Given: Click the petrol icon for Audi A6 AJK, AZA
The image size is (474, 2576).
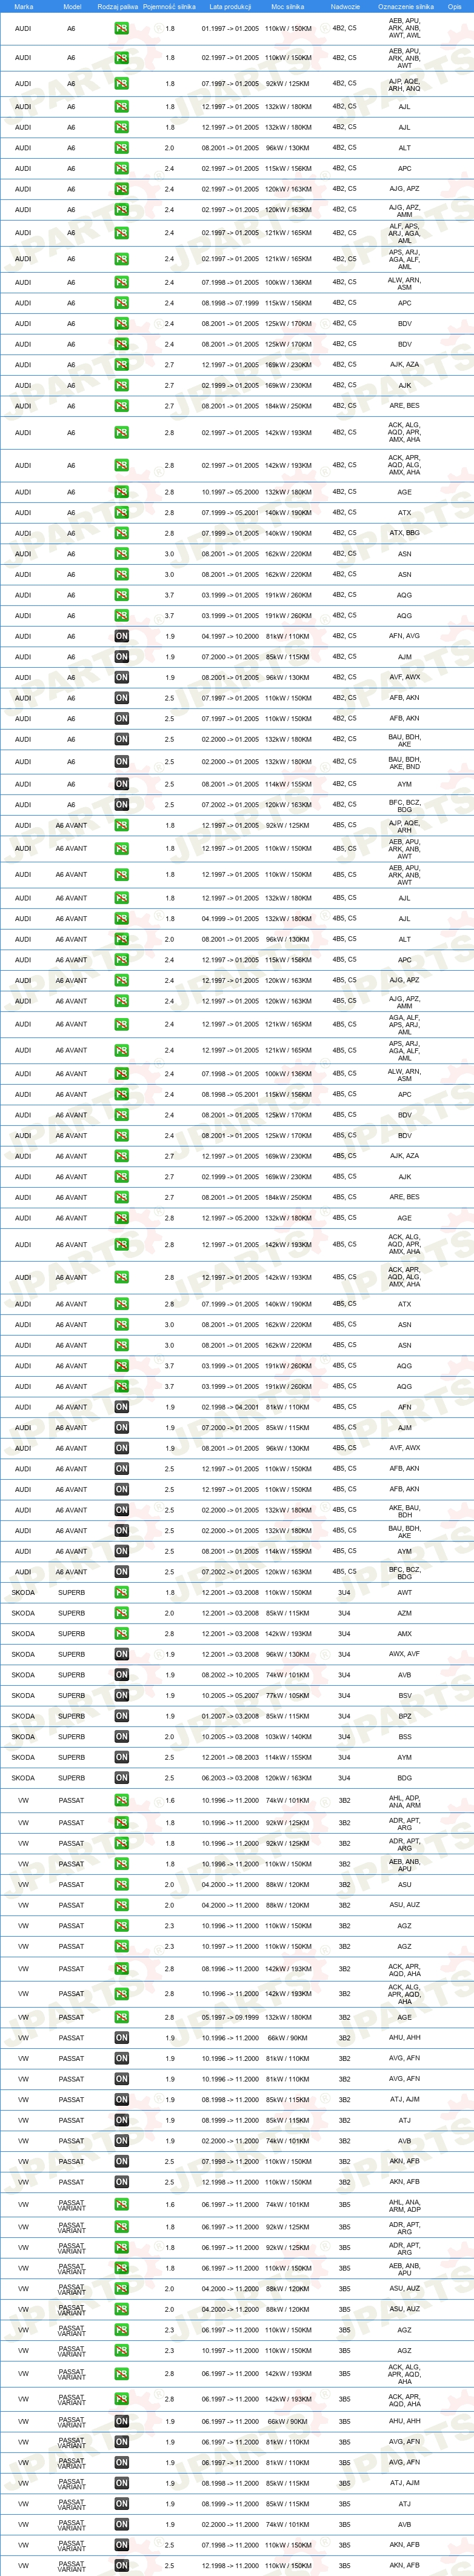Looking at the screenshot, I should coord(121,365).
